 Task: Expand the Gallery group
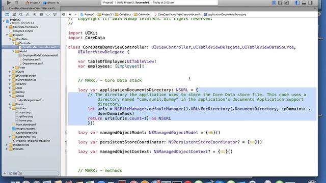(x=10, y=92)
